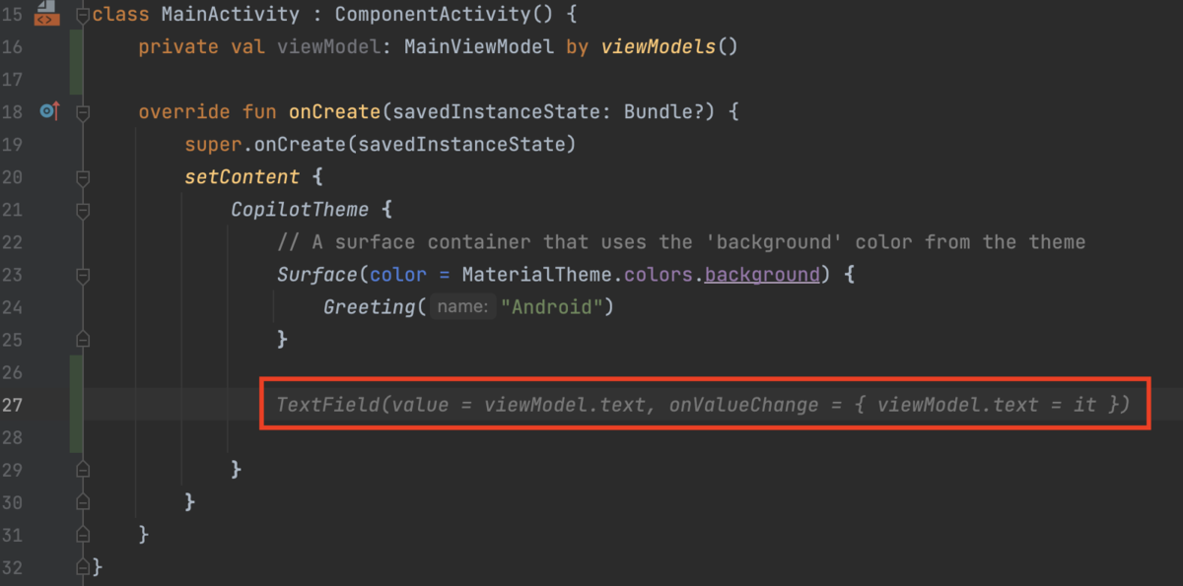This screenshot has height=586, width=1183.
Task: Click line number 26 in the gutter
Action: click(13, 371)
